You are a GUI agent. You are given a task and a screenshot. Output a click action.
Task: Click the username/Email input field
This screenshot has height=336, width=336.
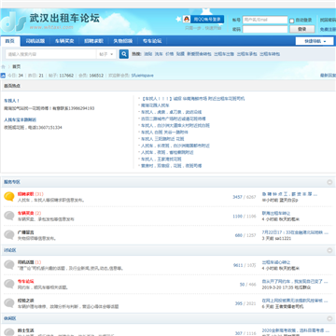tap(265, 20)
